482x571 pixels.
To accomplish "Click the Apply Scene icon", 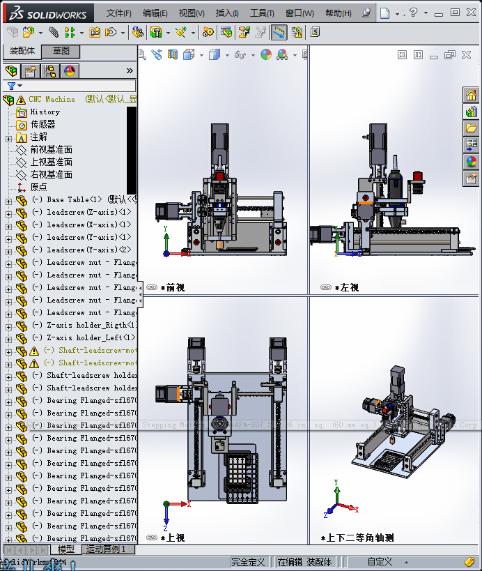I will [x=282, y=55].
